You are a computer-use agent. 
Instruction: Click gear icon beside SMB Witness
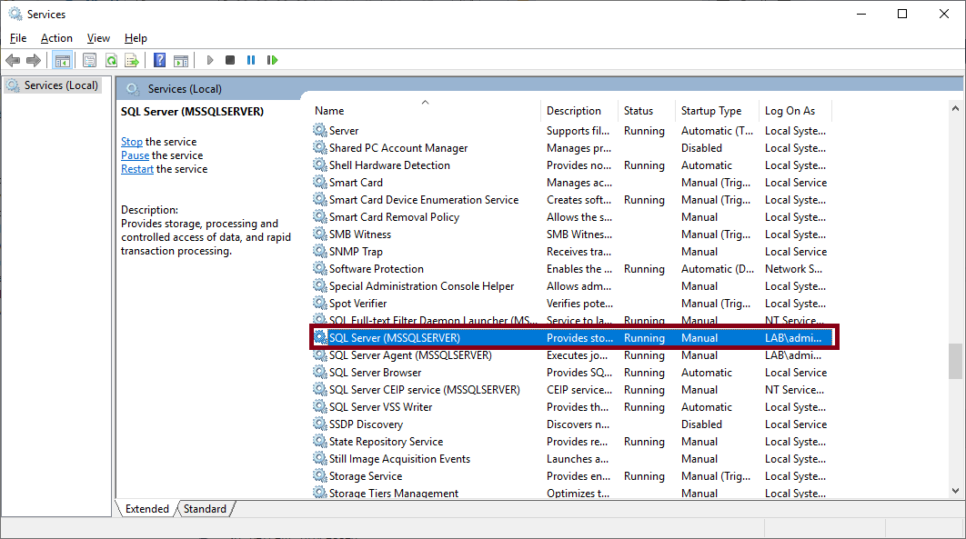point(320,234)
